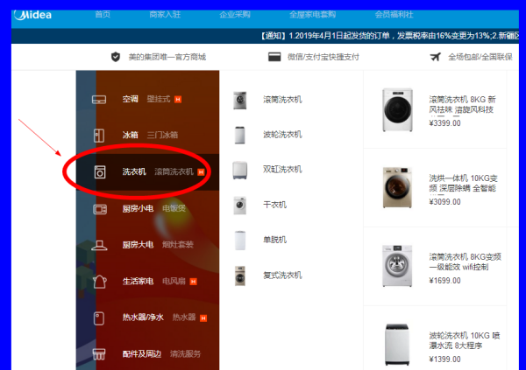Click the hot badge beside 电风扇

(193, 282)
